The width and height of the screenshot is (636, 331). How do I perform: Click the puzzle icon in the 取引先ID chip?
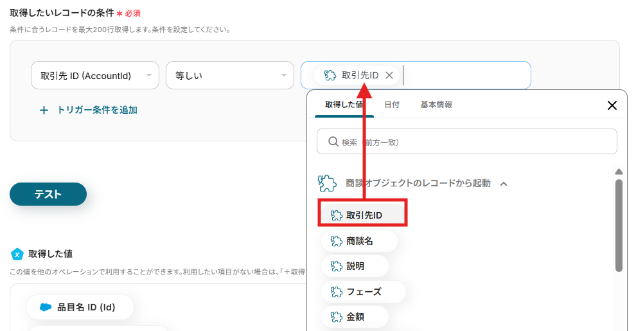pyautogui.click(x=330, y=75)
